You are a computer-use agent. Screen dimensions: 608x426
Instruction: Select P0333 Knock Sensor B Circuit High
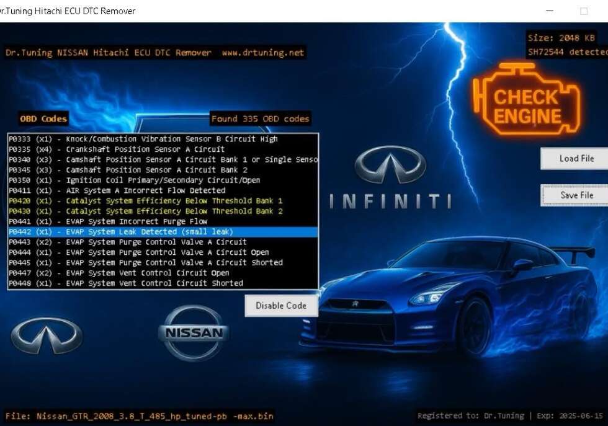click(x=143, y=139)
